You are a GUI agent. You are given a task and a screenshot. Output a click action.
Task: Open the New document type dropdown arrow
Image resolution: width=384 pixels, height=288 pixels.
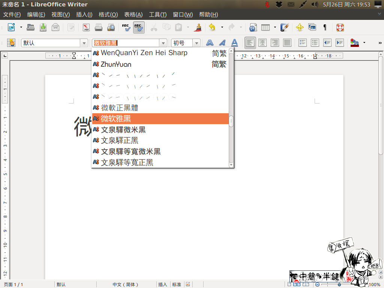click(x=21, y=27)
